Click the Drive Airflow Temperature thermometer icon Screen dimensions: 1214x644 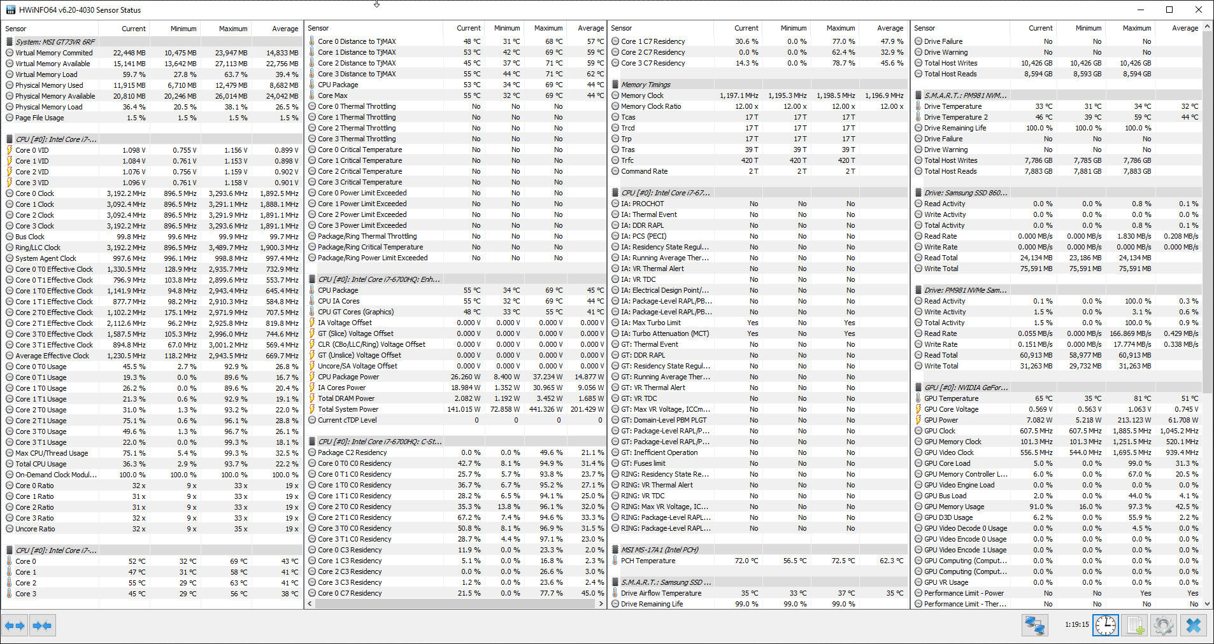[x=615, y=593]
